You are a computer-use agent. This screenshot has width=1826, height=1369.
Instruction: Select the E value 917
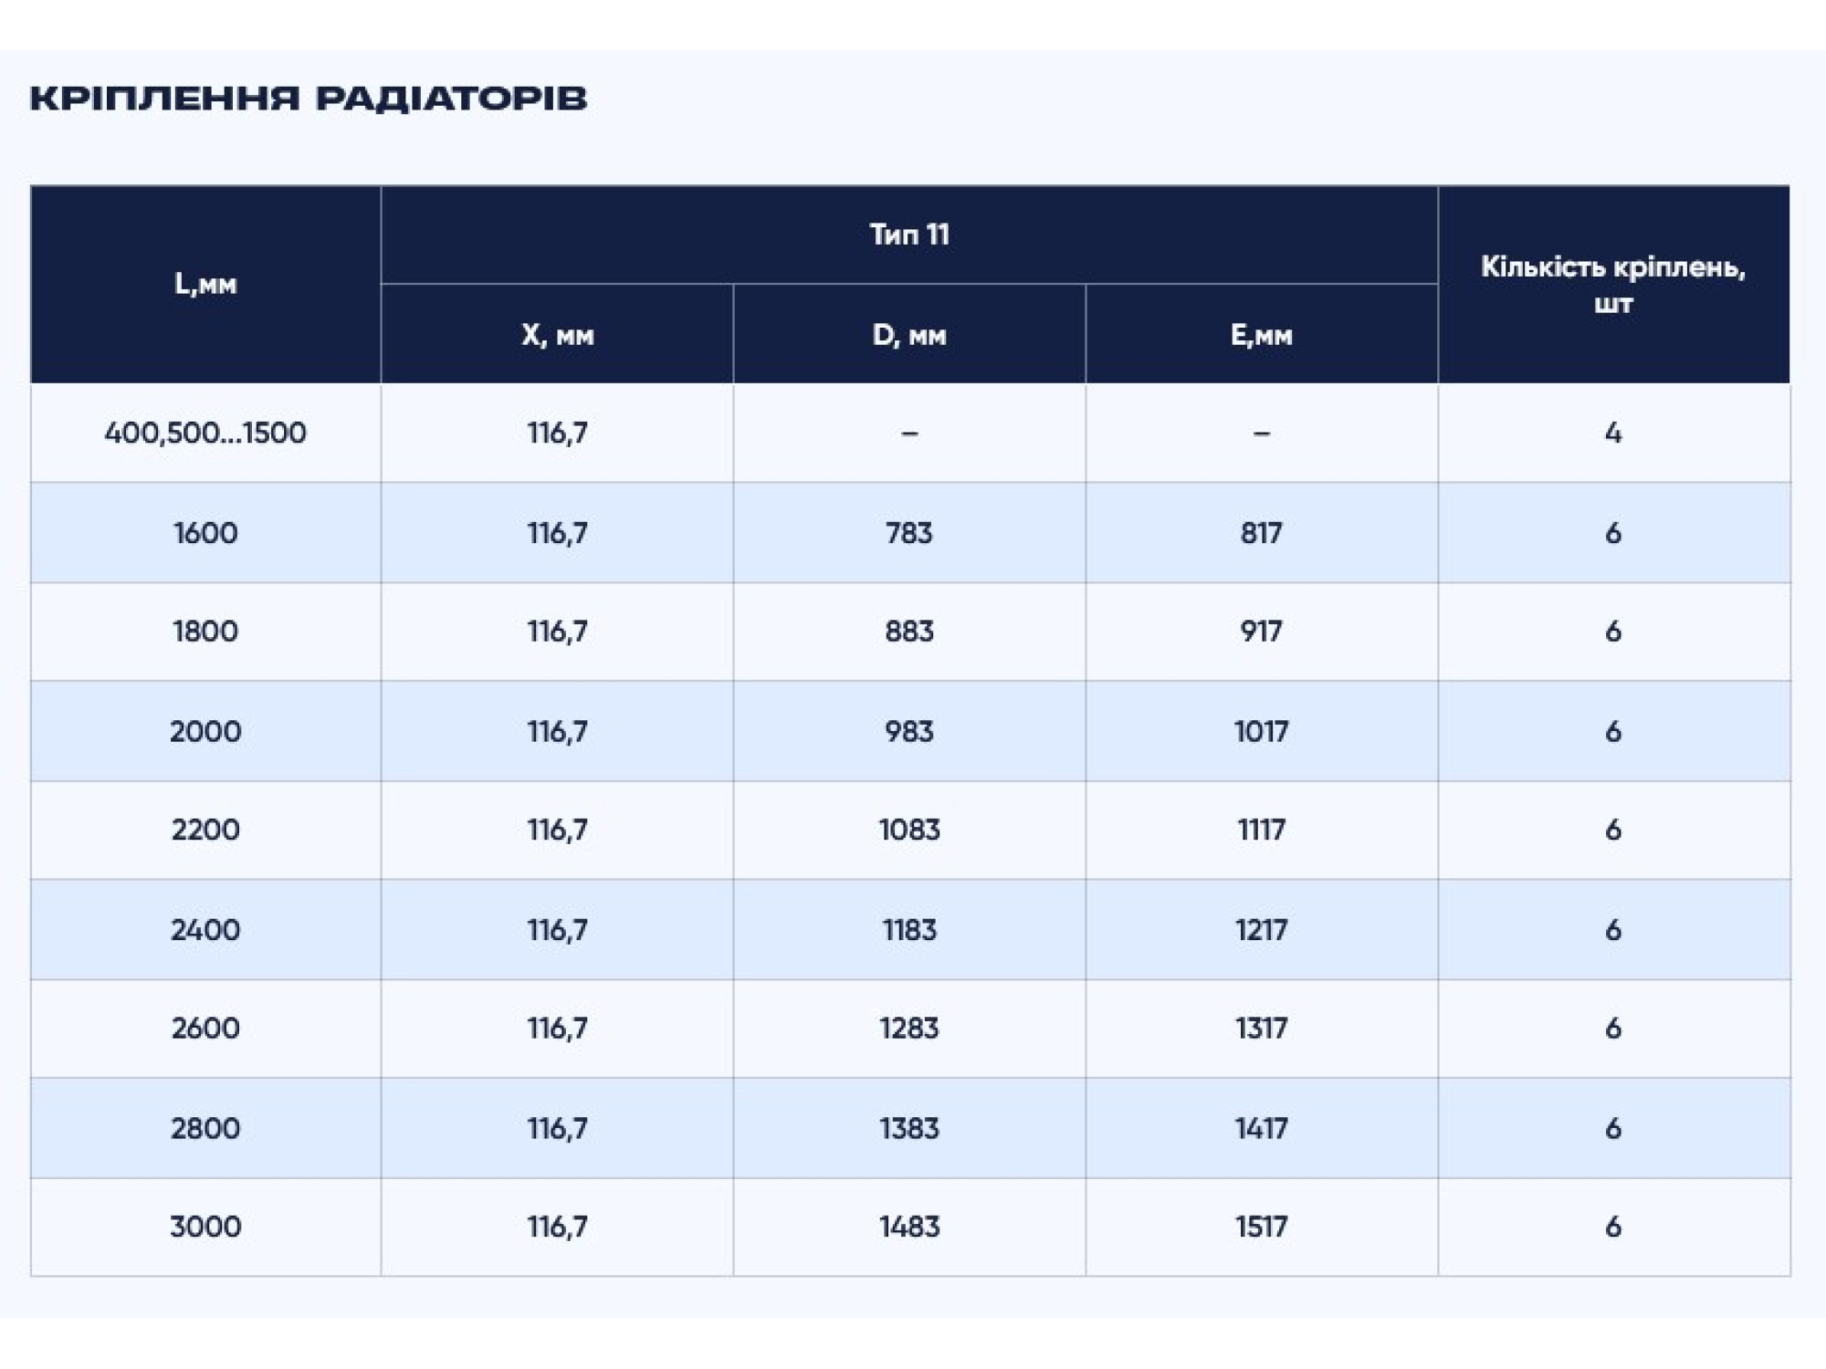click(x=1262, y=632)
